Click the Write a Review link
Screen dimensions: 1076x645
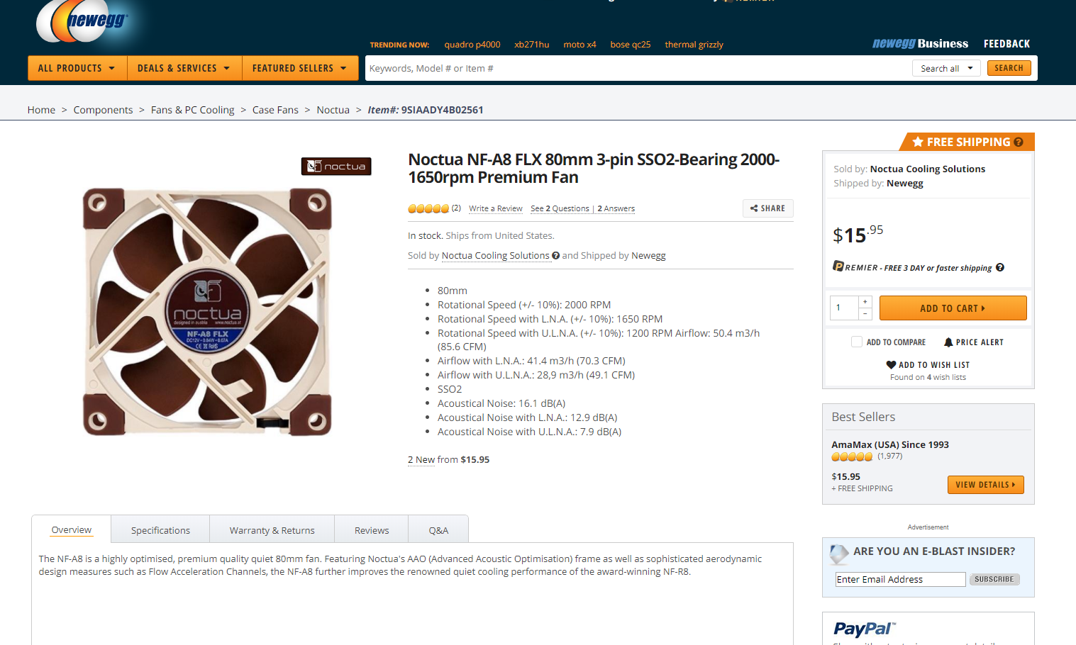(x=495, y=209)
